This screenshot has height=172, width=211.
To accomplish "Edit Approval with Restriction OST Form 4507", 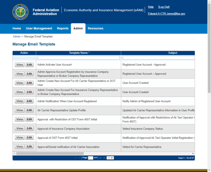I will [x=30, y=119].
